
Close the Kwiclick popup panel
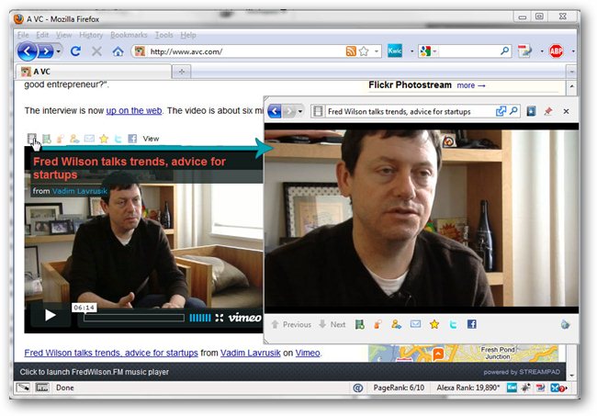pos(566,111)
